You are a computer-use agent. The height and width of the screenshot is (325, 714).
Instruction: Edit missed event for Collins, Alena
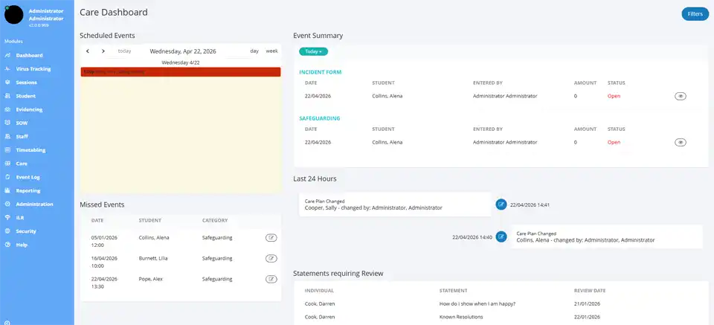(271, 237)
